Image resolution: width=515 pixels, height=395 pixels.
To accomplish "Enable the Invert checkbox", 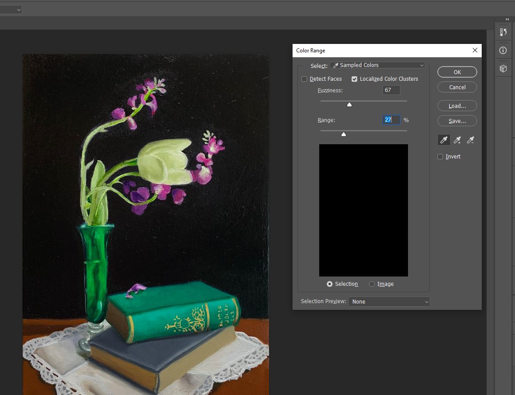I will tap(440, 156).
